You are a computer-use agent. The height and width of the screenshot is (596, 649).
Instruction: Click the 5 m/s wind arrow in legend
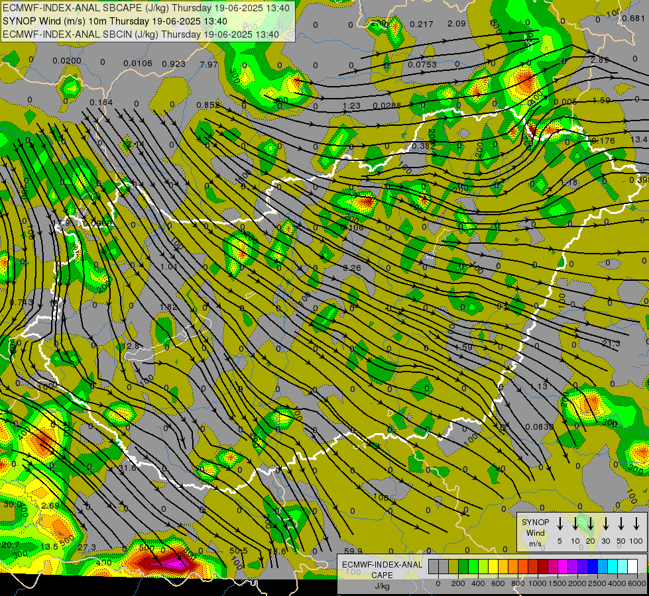(x=560, y=524)
